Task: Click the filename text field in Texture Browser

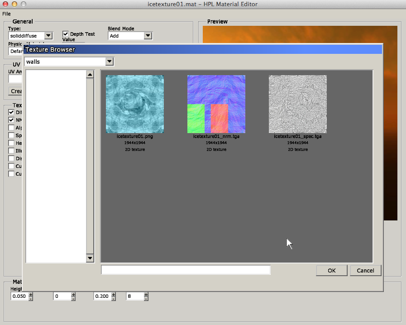Action: point(186,270)
